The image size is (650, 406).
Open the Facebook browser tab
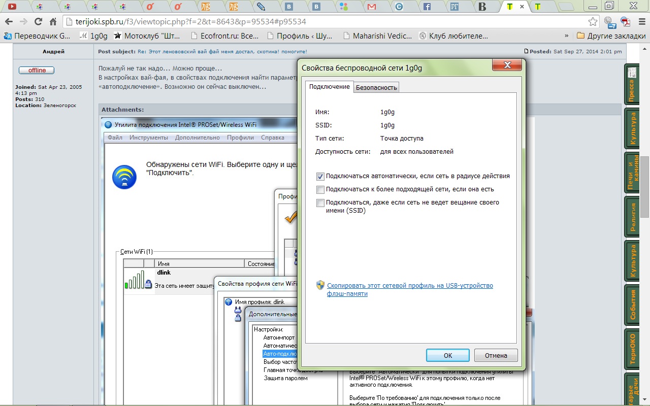tap(427, 7)
